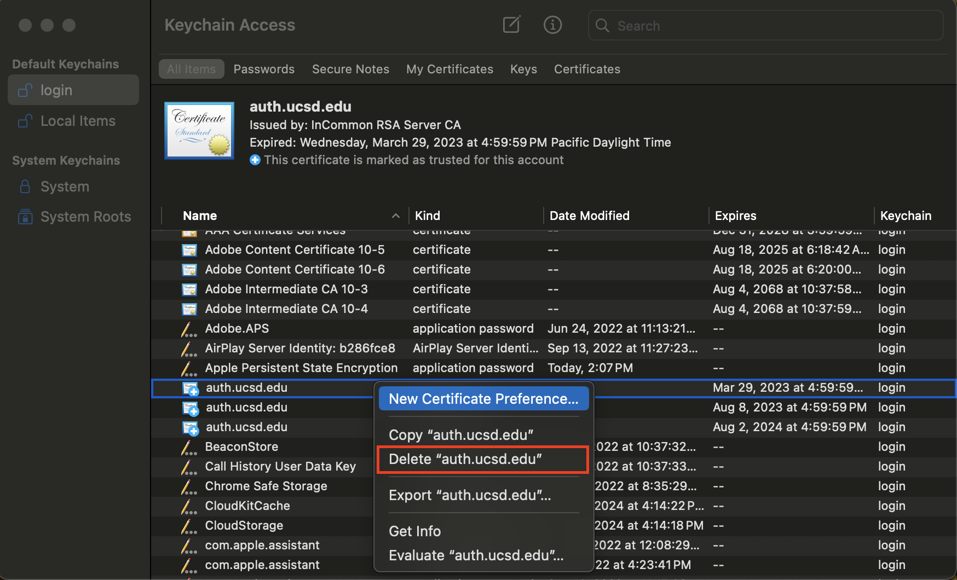Click the certificate icon beside Adobe Intermediate CA 10-3
Image resolution: width=957 pixels, height=580 pixels.
[189, 289]
